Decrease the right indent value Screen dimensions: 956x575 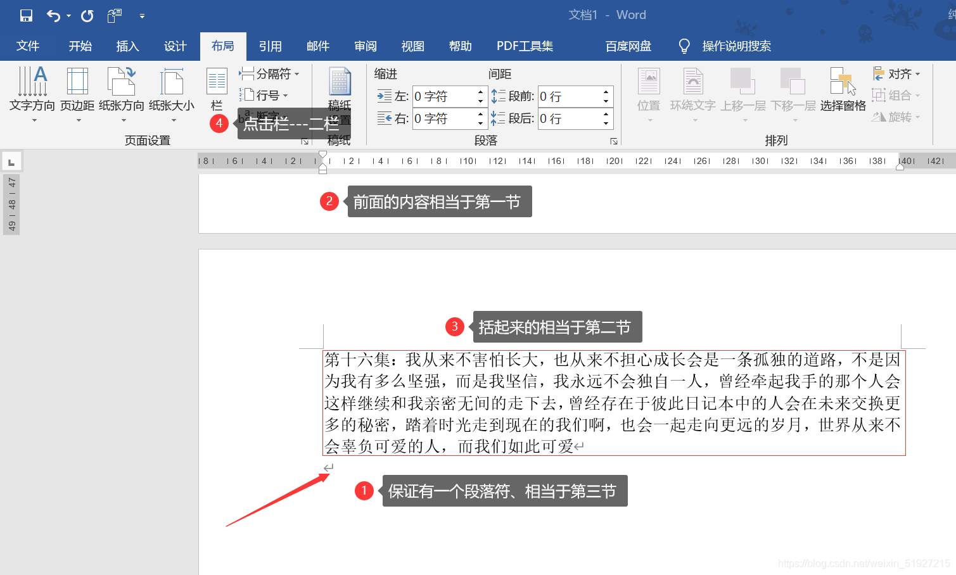[x=481, y=123]
